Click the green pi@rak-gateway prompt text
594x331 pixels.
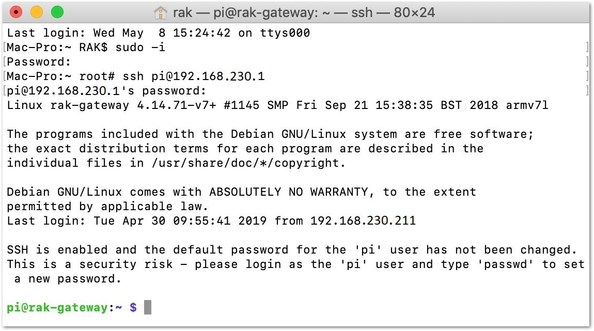point(57,308)
